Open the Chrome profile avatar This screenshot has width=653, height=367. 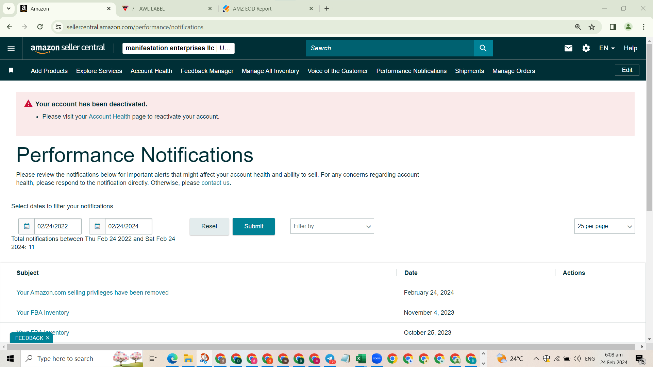(628, 27)
